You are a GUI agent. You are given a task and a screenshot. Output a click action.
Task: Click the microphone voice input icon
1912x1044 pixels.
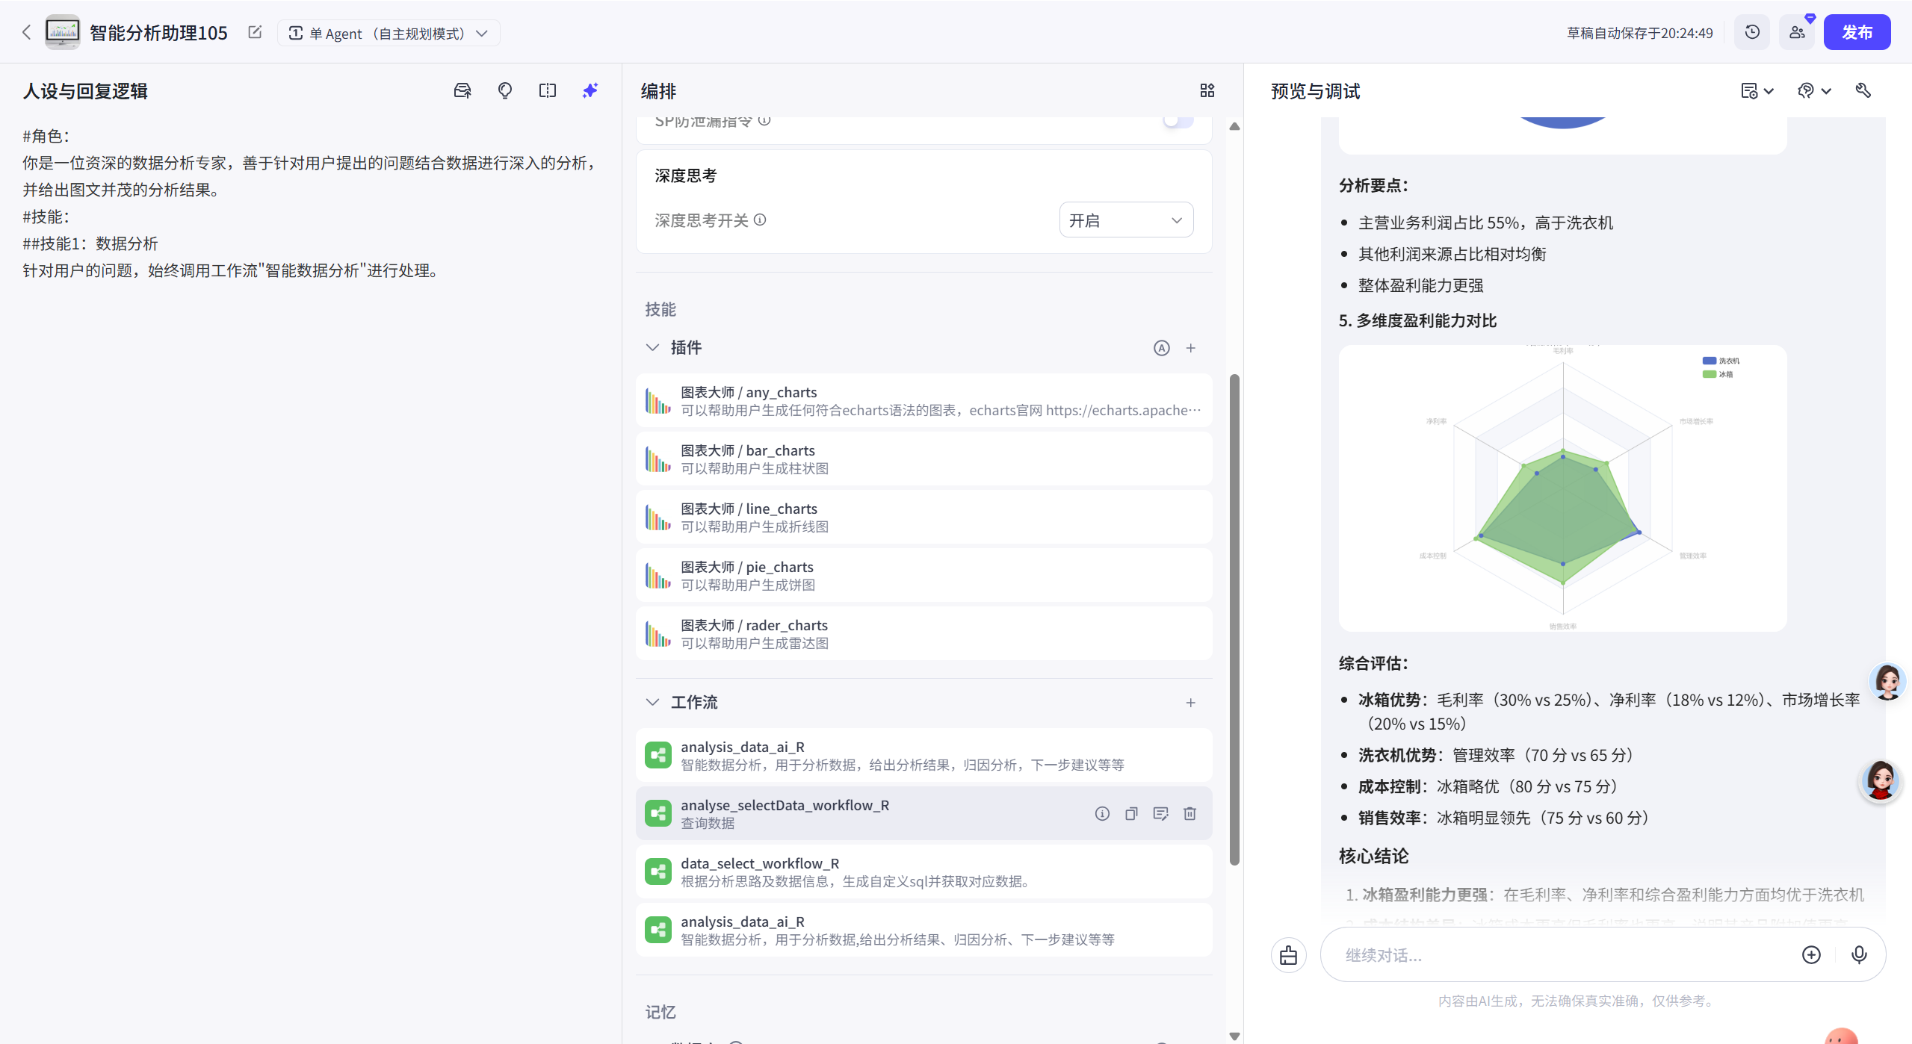[x=1859, y=954]
